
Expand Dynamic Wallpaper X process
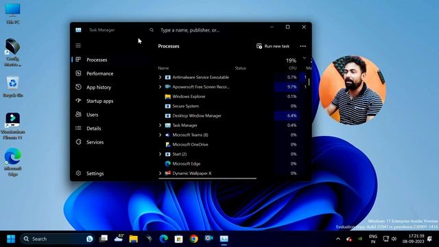[x=160, y=174]
